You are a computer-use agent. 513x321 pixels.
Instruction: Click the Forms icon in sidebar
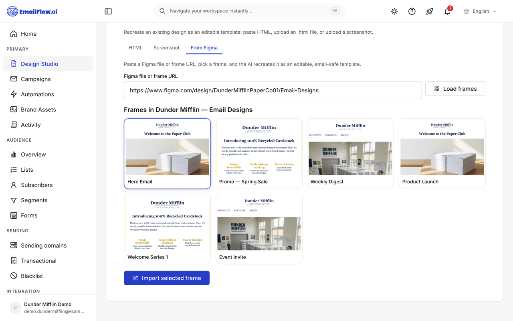point(14,215)
